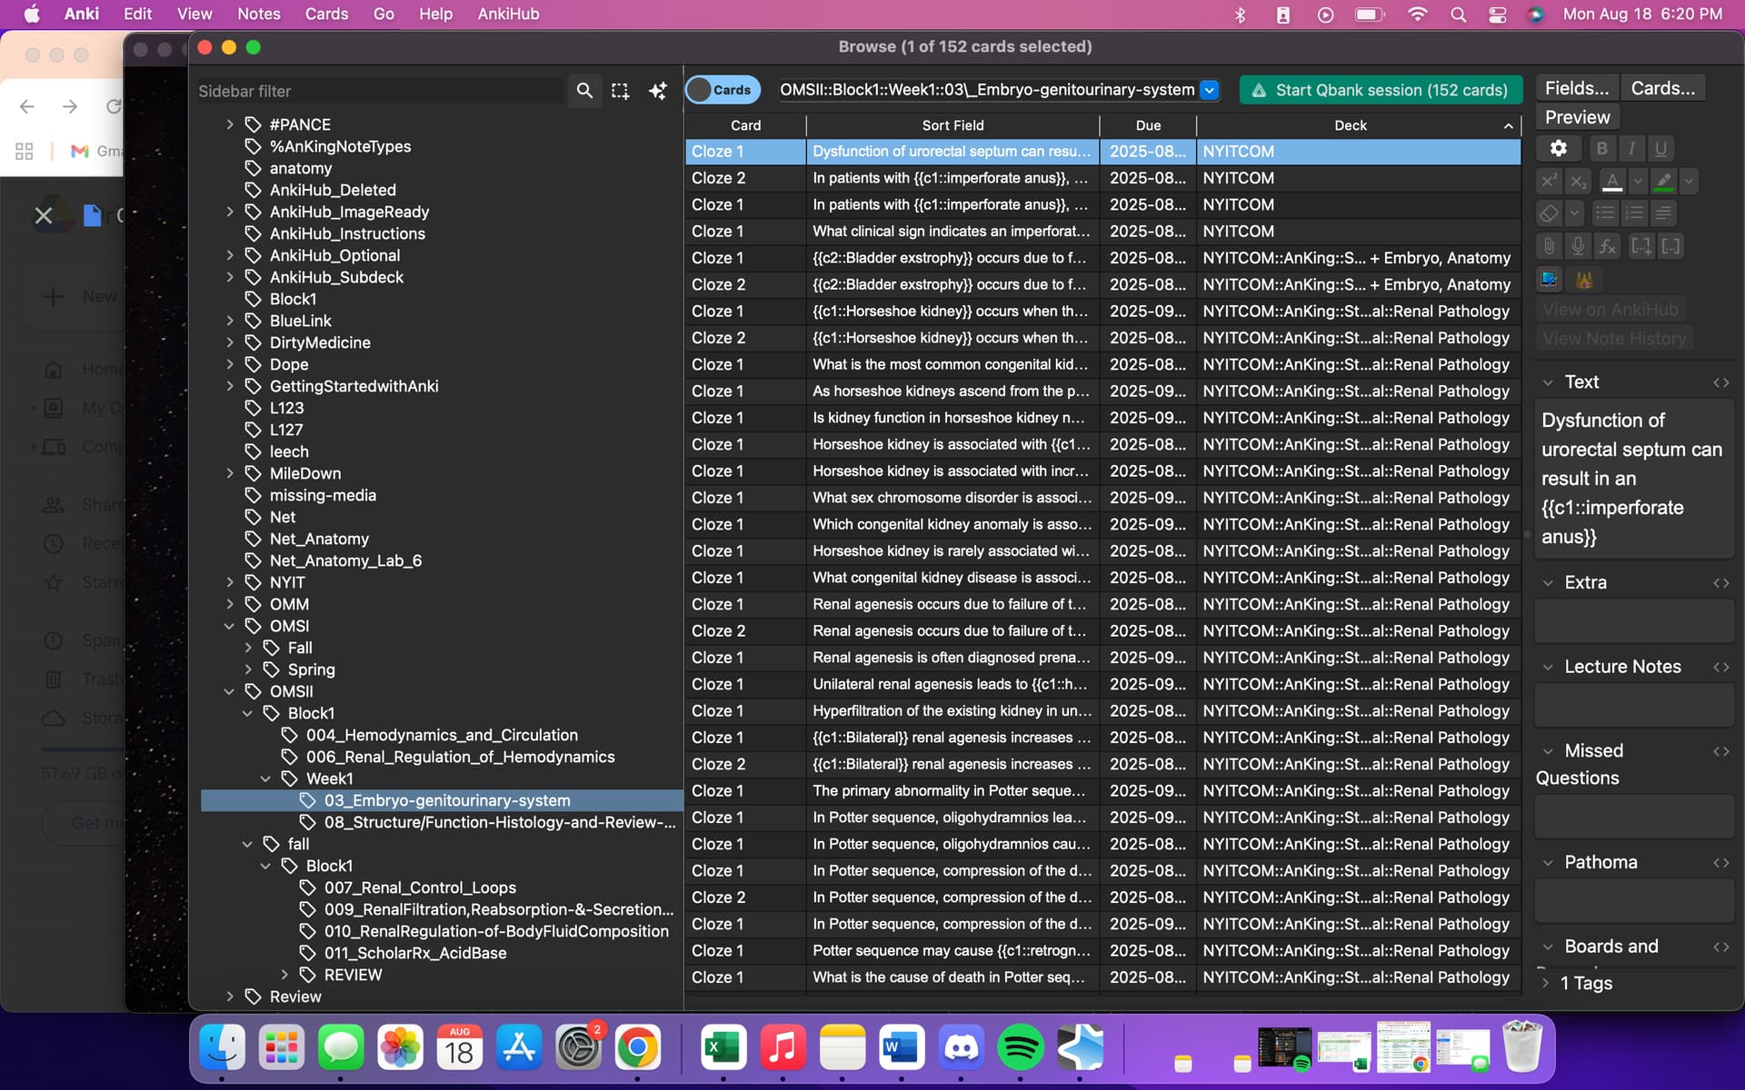
Task: Open the AnkiHub menu
Action: click(508, 14)
